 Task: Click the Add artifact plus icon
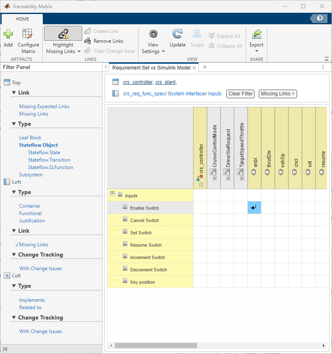[8, 34]
